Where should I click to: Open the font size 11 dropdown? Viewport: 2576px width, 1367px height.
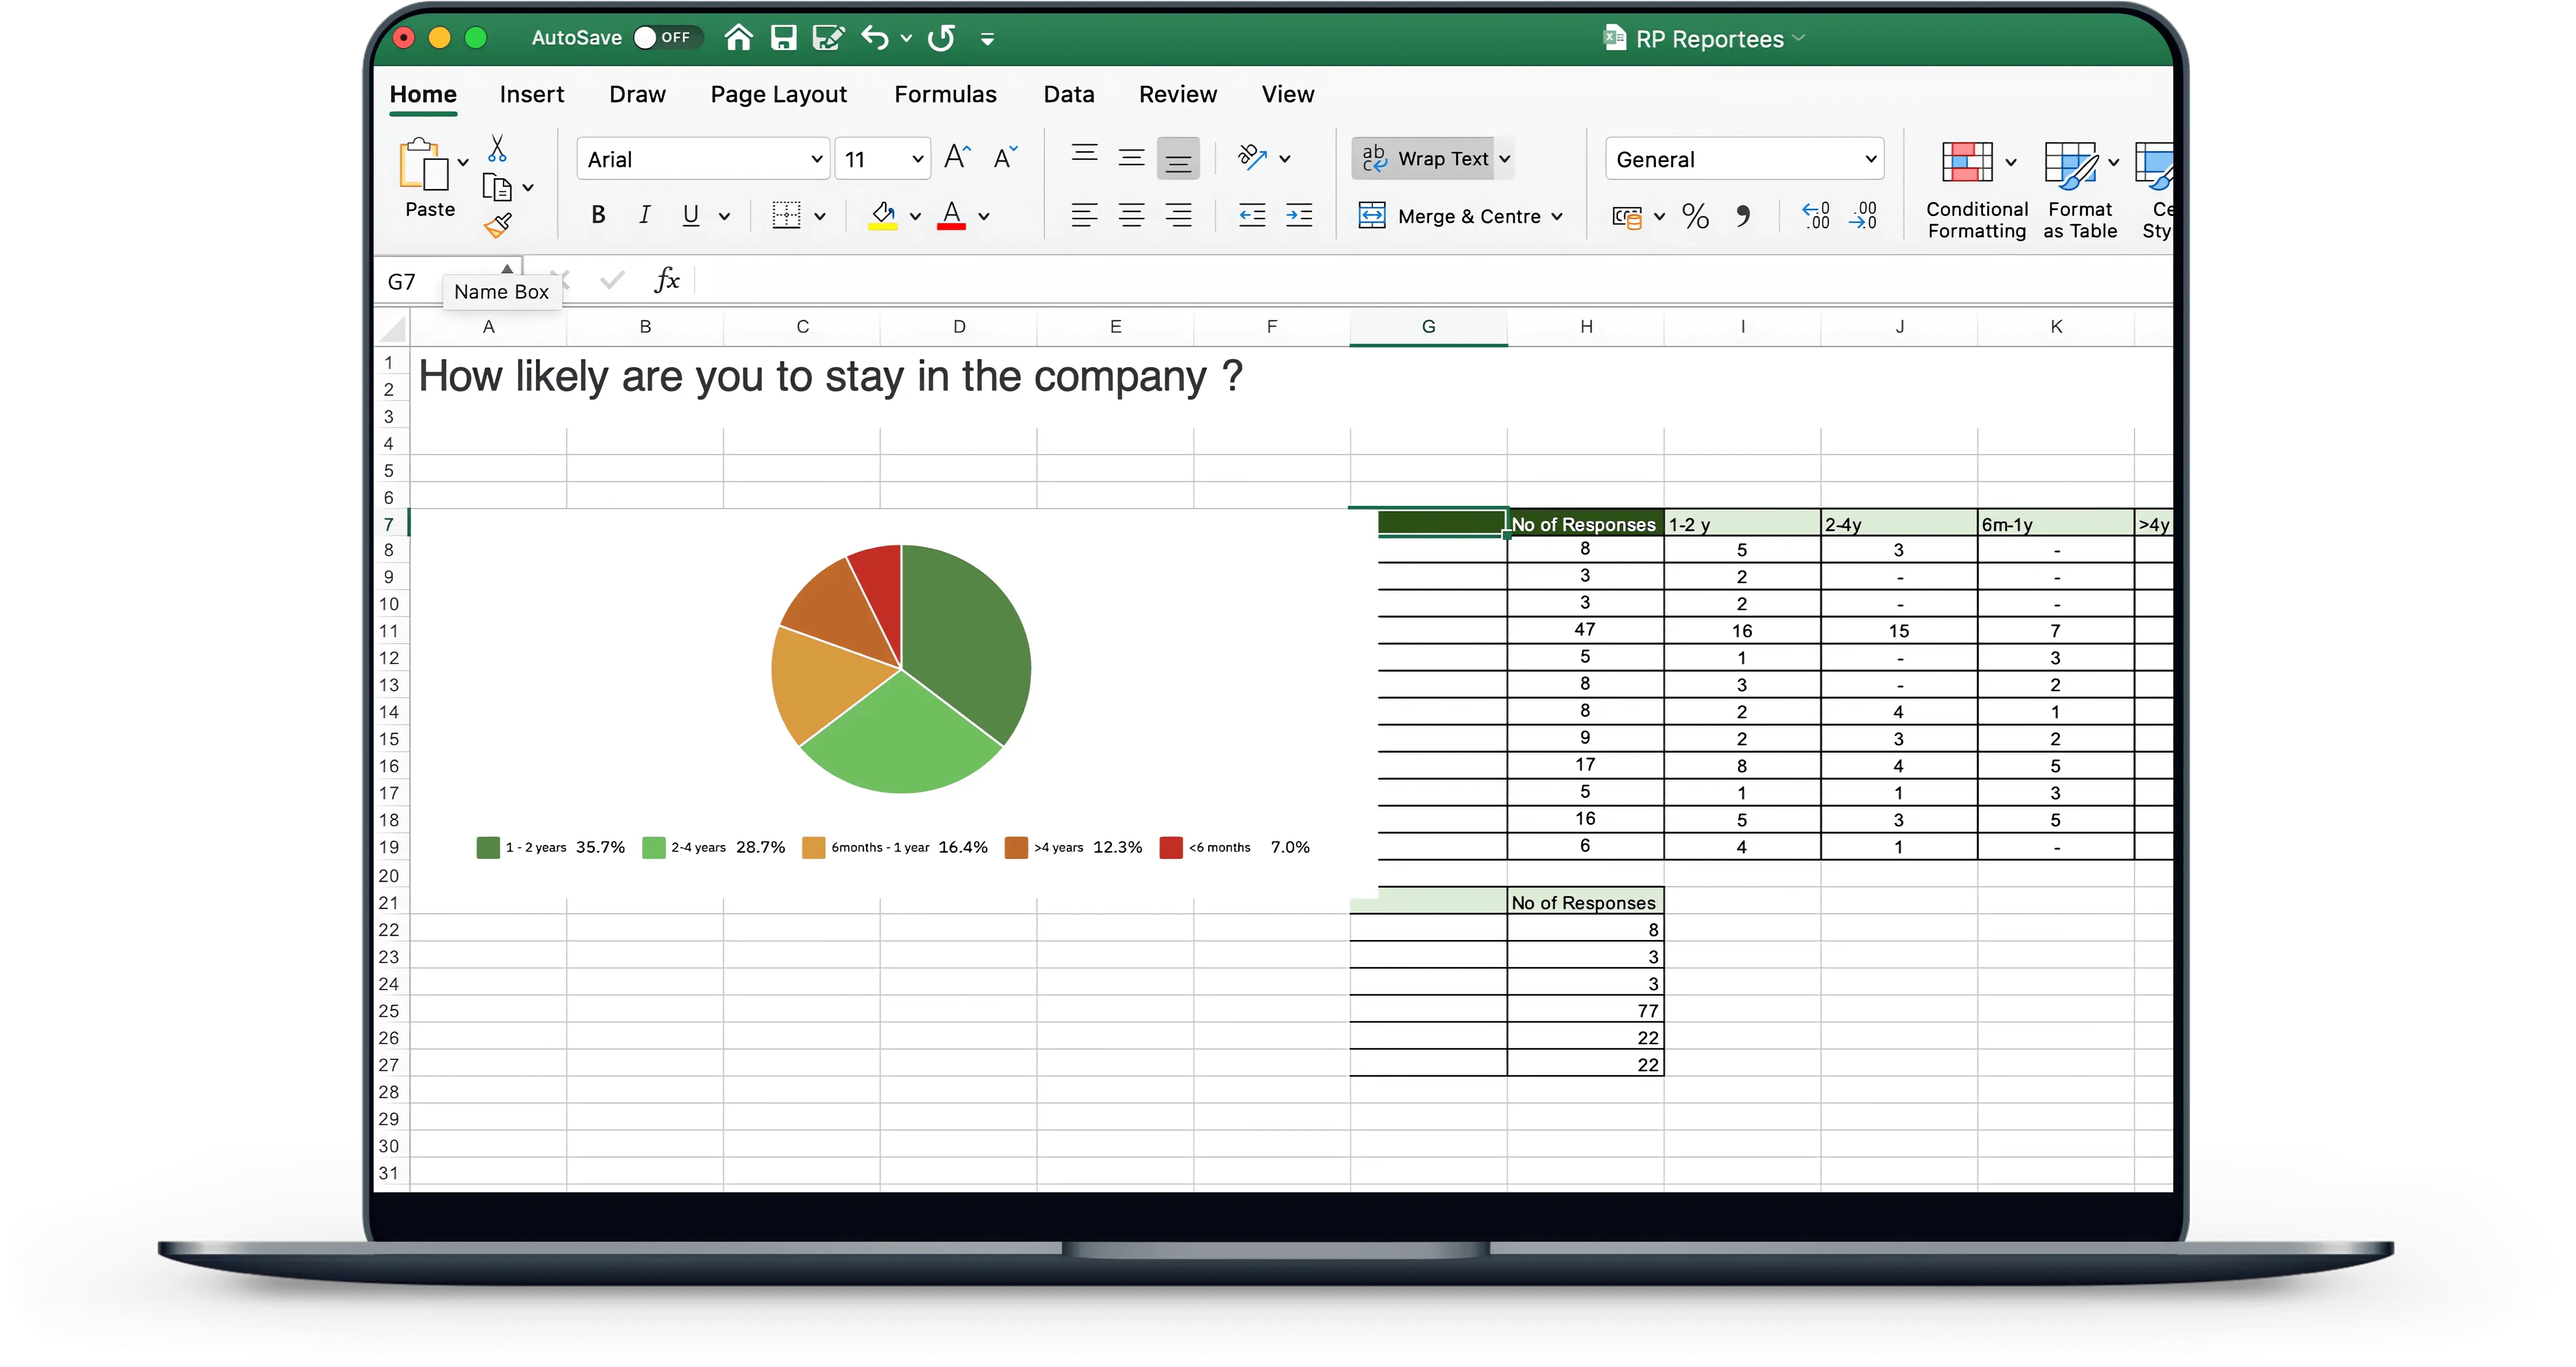[917, 159]
